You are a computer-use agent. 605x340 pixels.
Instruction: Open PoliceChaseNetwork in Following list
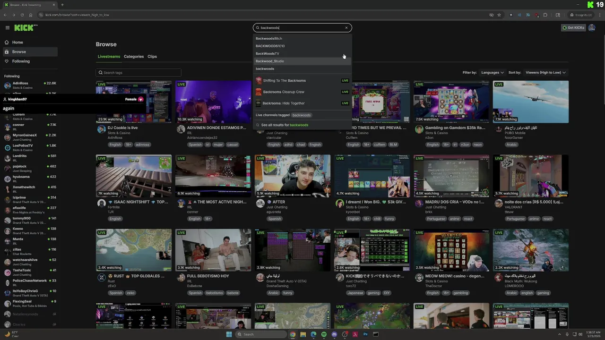[x=30, y=283]
